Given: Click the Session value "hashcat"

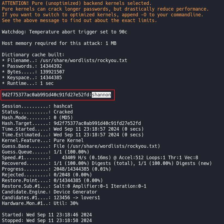Looking at the screenshot, I should (63, 106).
